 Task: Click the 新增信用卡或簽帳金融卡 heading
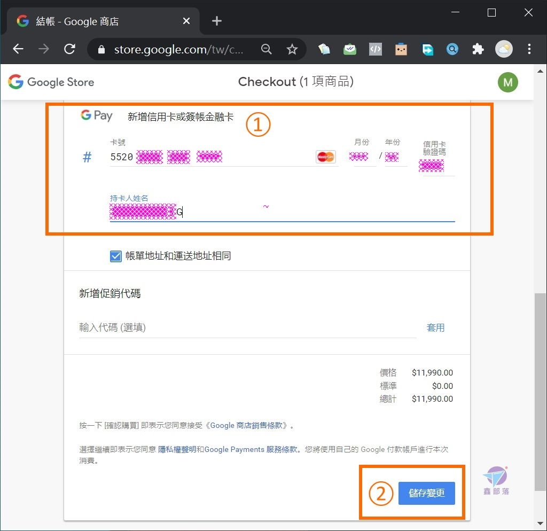(x=181, y=117)
